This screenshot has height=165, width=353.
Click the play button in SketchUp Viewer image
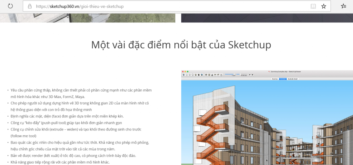pyautogui.click(x=250, y=75)
